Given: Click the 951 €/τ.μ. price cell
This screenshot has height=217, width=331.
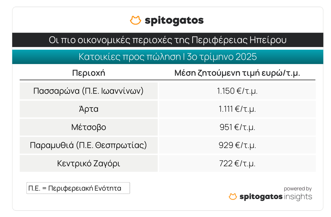Looking at the screenshot, I should (237, 127).
